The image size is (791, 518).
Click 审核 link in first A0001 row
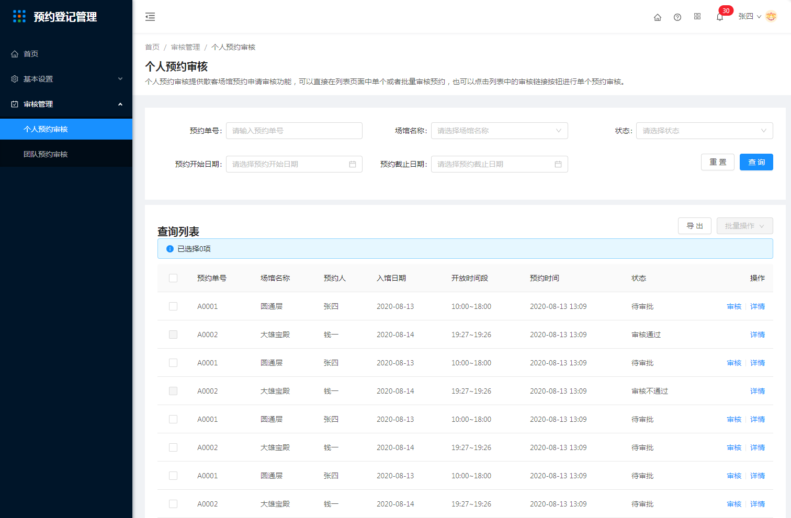click(734, 306)
